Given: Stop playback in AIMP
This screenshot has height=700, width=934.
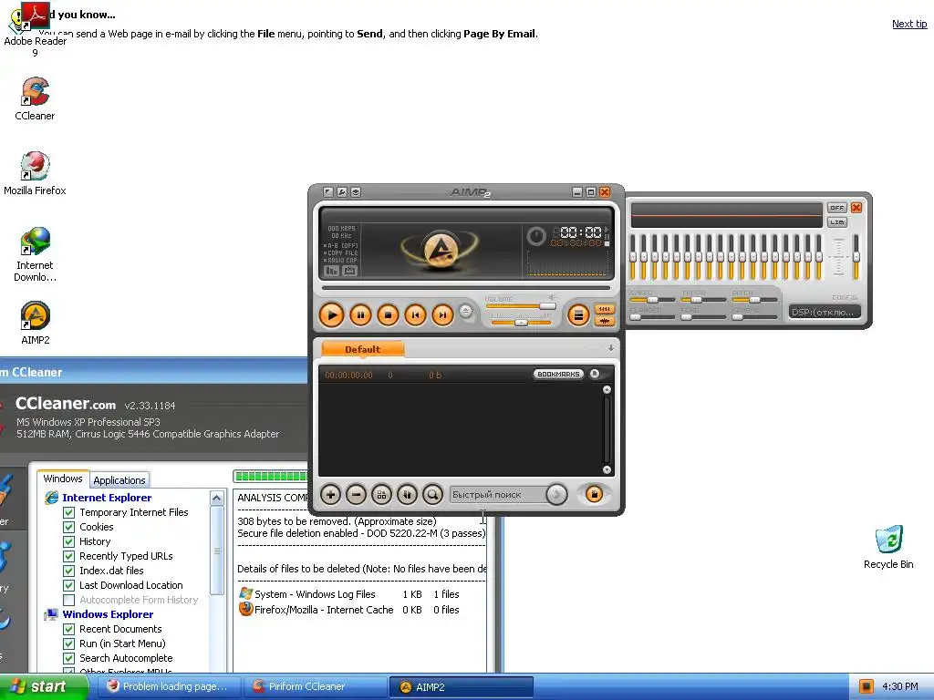Looking at the screenshot, I should (x=388, y=314).
